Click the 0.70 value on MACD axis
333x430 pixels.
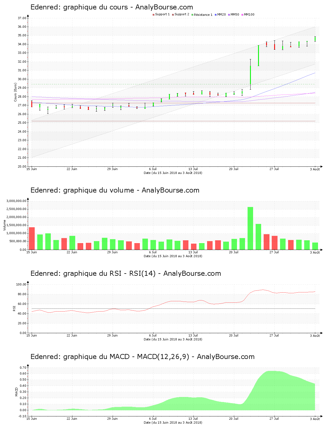tap(23, 368)
